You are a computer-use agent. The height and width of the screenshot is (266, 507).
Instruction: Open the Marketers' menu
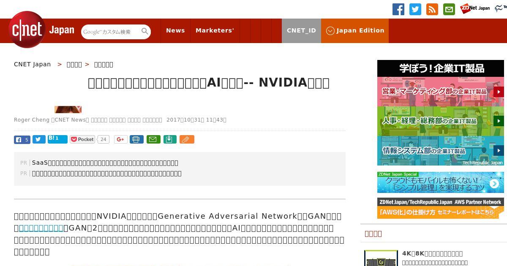(x=215, y=30)
